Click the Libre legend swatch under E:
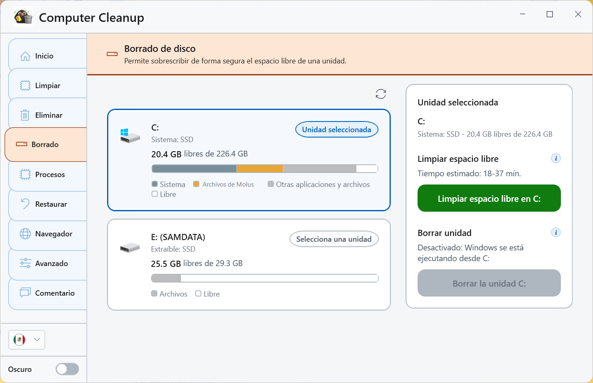The width and height of the screenshot is (593, 383). pos(198,294)
